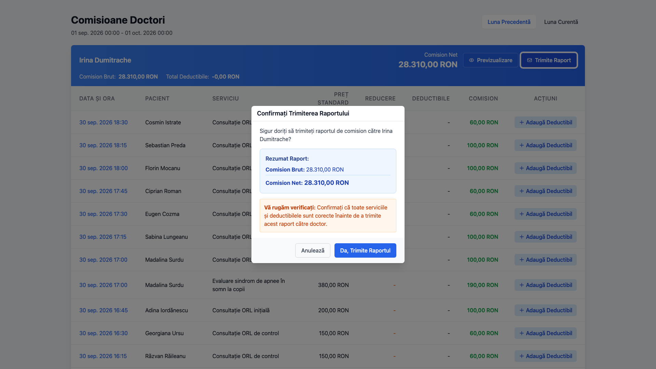Click patient name Adina Iordănescu
The width and height of the screenshot is (656, 369).
pyautogui.click(x=166, y=310)
